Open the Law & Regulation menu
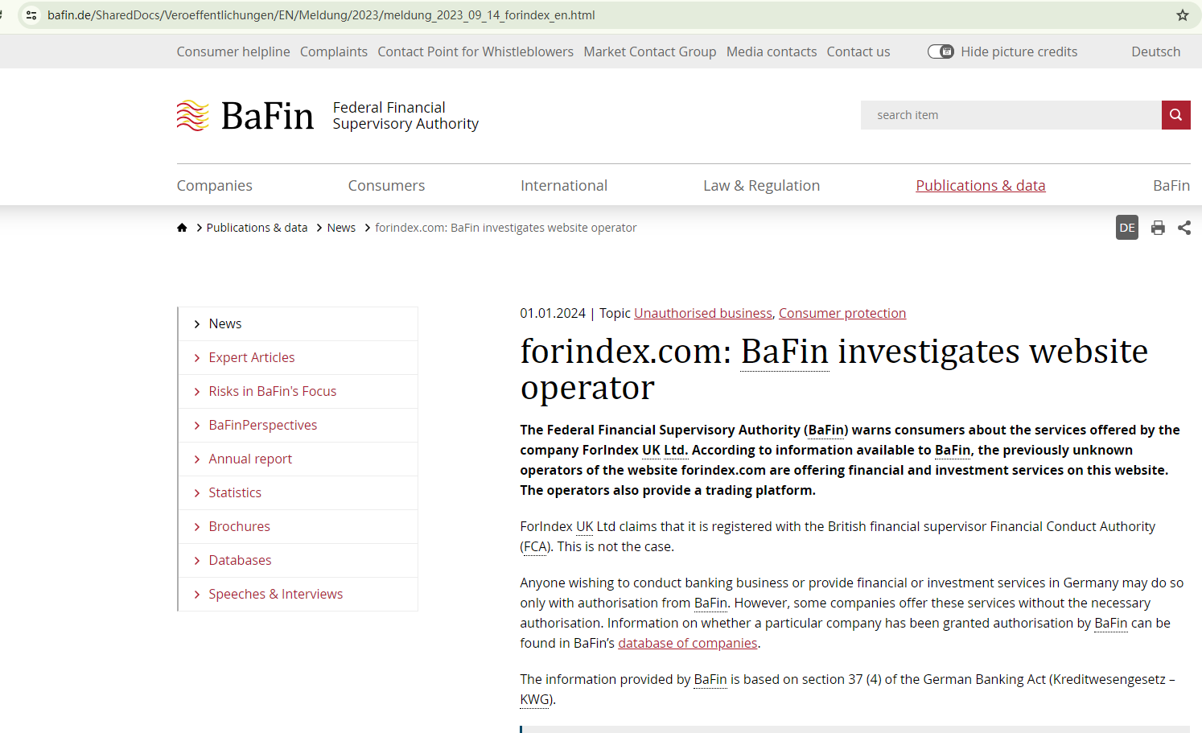The image size is (1202, 733). pyautogui.click(x=762, y=186)
